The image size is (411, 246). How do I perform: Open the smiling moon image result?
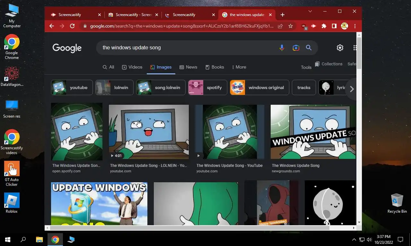(330, 203)
